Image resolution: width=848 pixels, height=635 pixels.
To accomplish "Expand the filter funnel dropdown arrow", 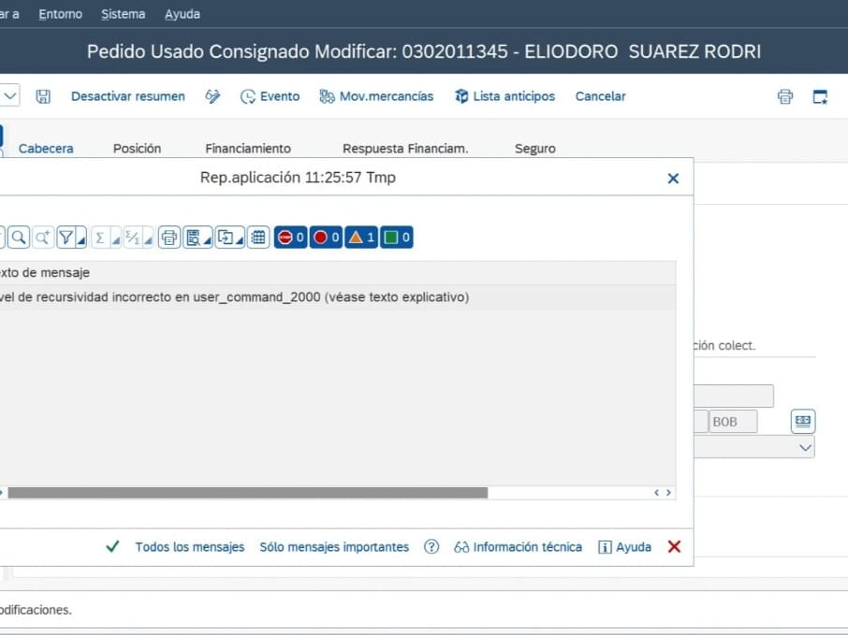I will [81, 241].
